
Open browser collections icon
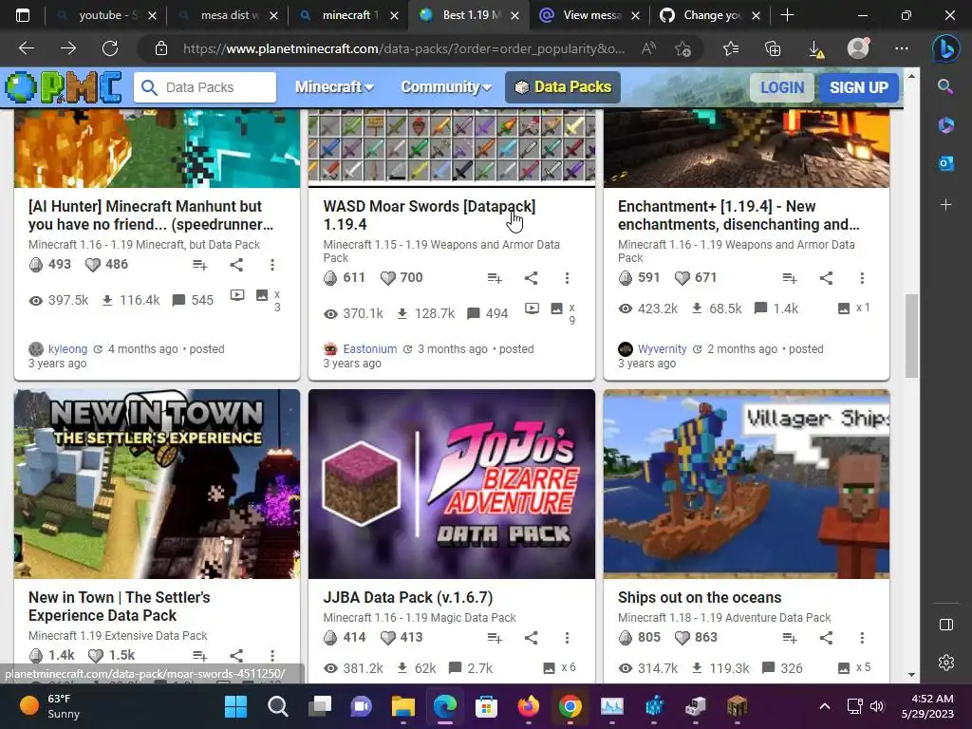point(773,48)
